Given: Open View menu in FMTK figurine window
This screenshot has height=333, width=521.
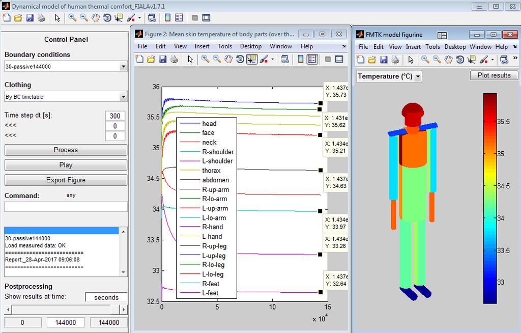Looking at the screenshot, I should pos(395,47).
